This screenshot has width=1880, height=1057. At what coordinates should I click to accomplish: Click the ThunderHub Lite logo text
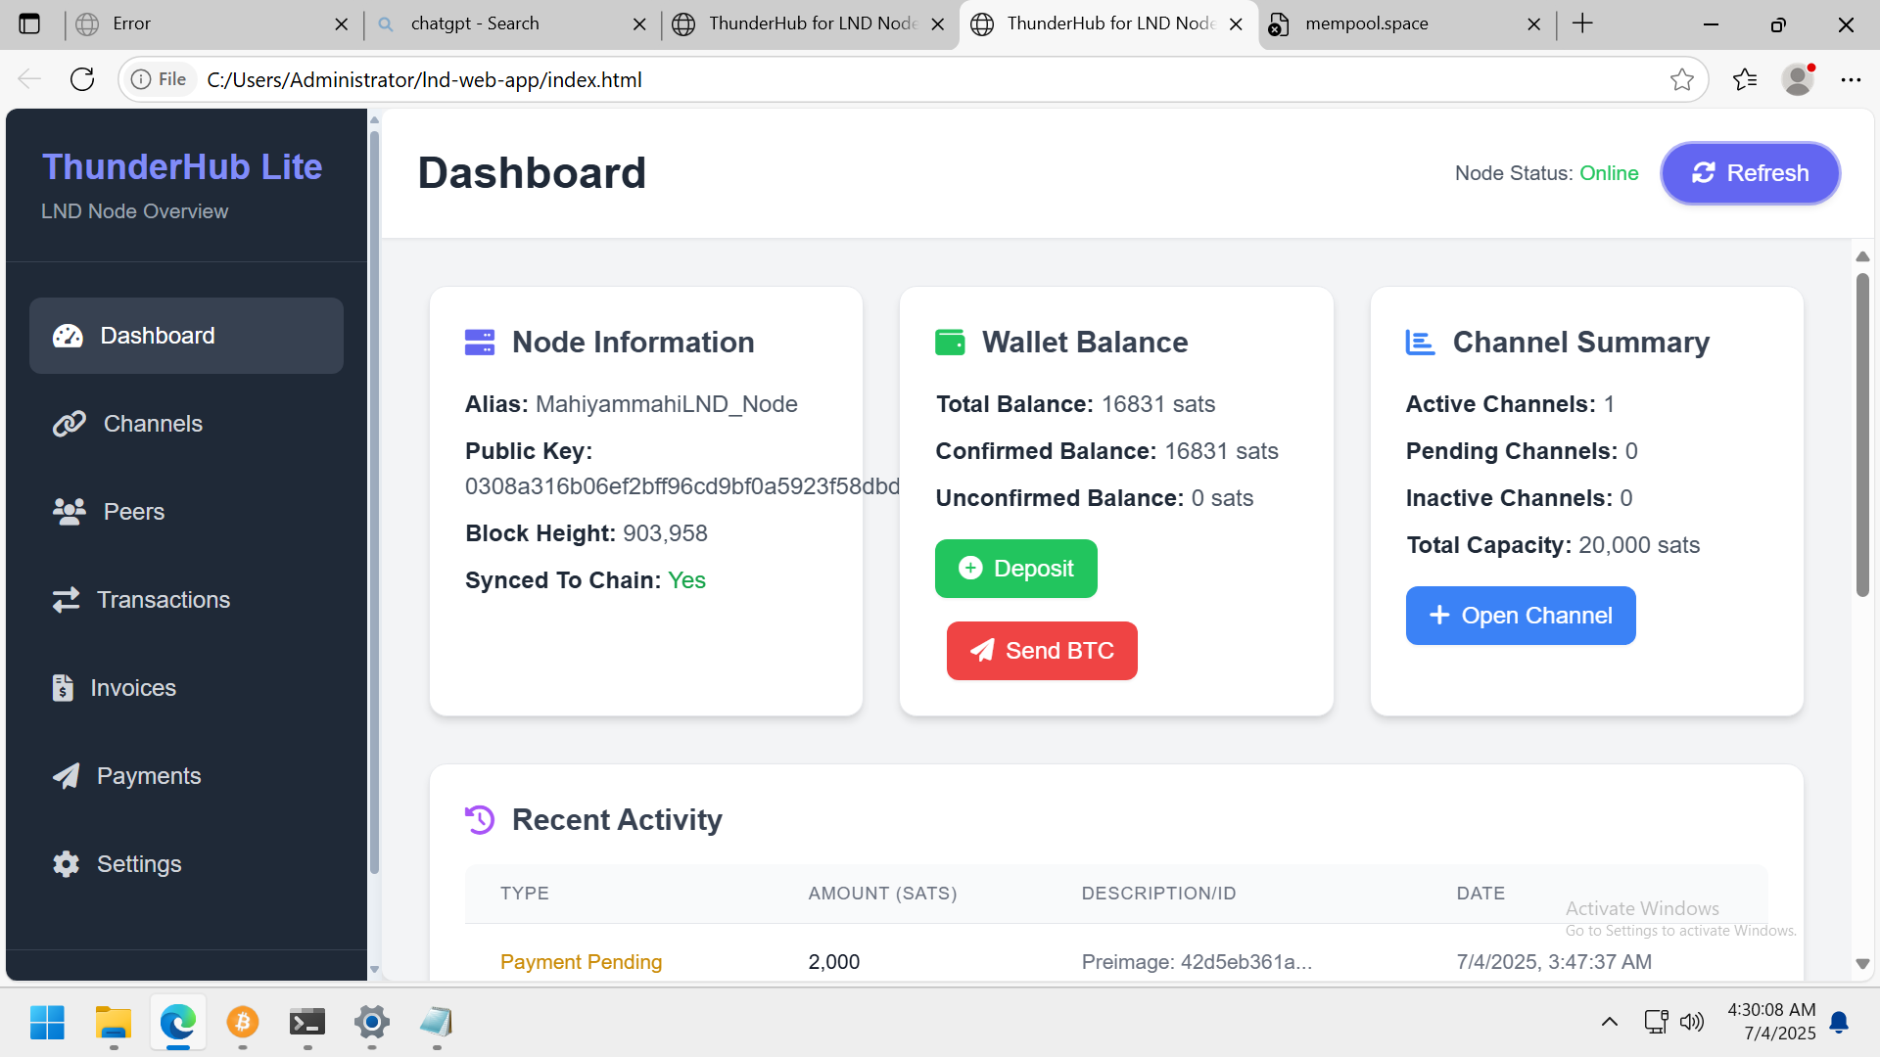coord(182,166)
